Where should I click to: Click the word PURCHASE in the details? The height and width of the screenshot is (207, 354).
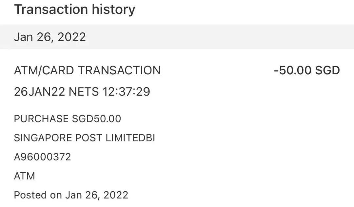[41, 119]
